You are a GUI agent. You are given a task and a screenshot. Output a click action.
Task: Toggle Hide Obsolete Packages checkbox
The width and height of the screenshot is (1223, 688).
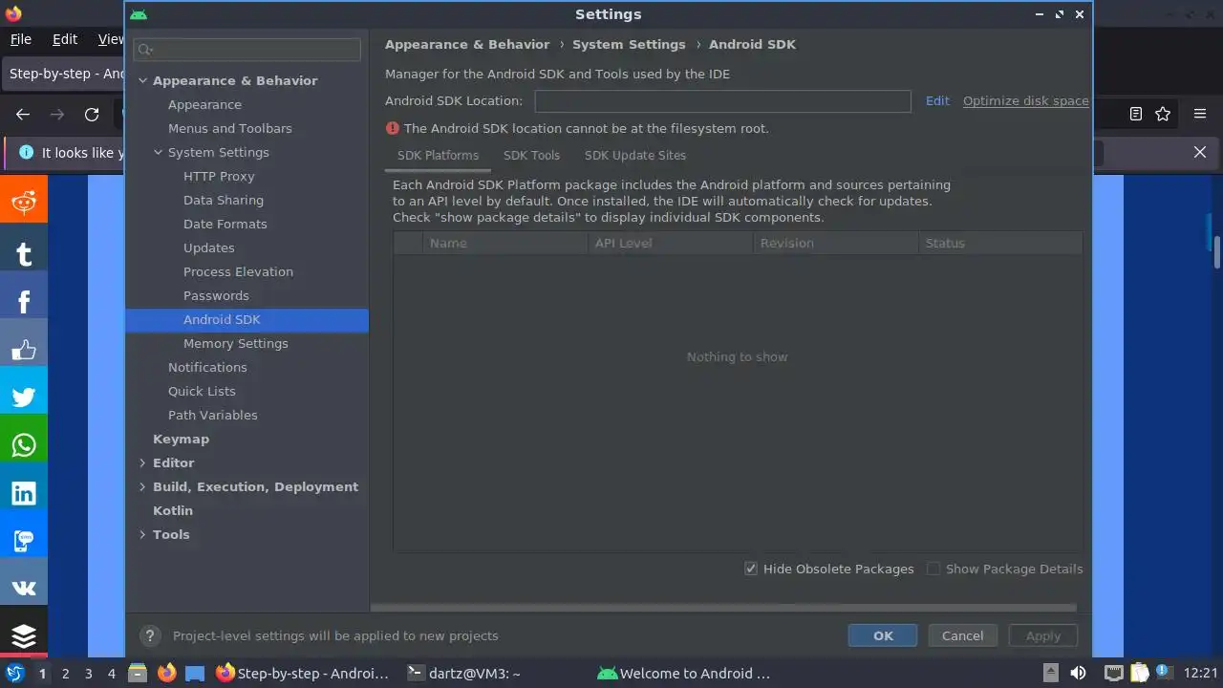coord(751,569)
